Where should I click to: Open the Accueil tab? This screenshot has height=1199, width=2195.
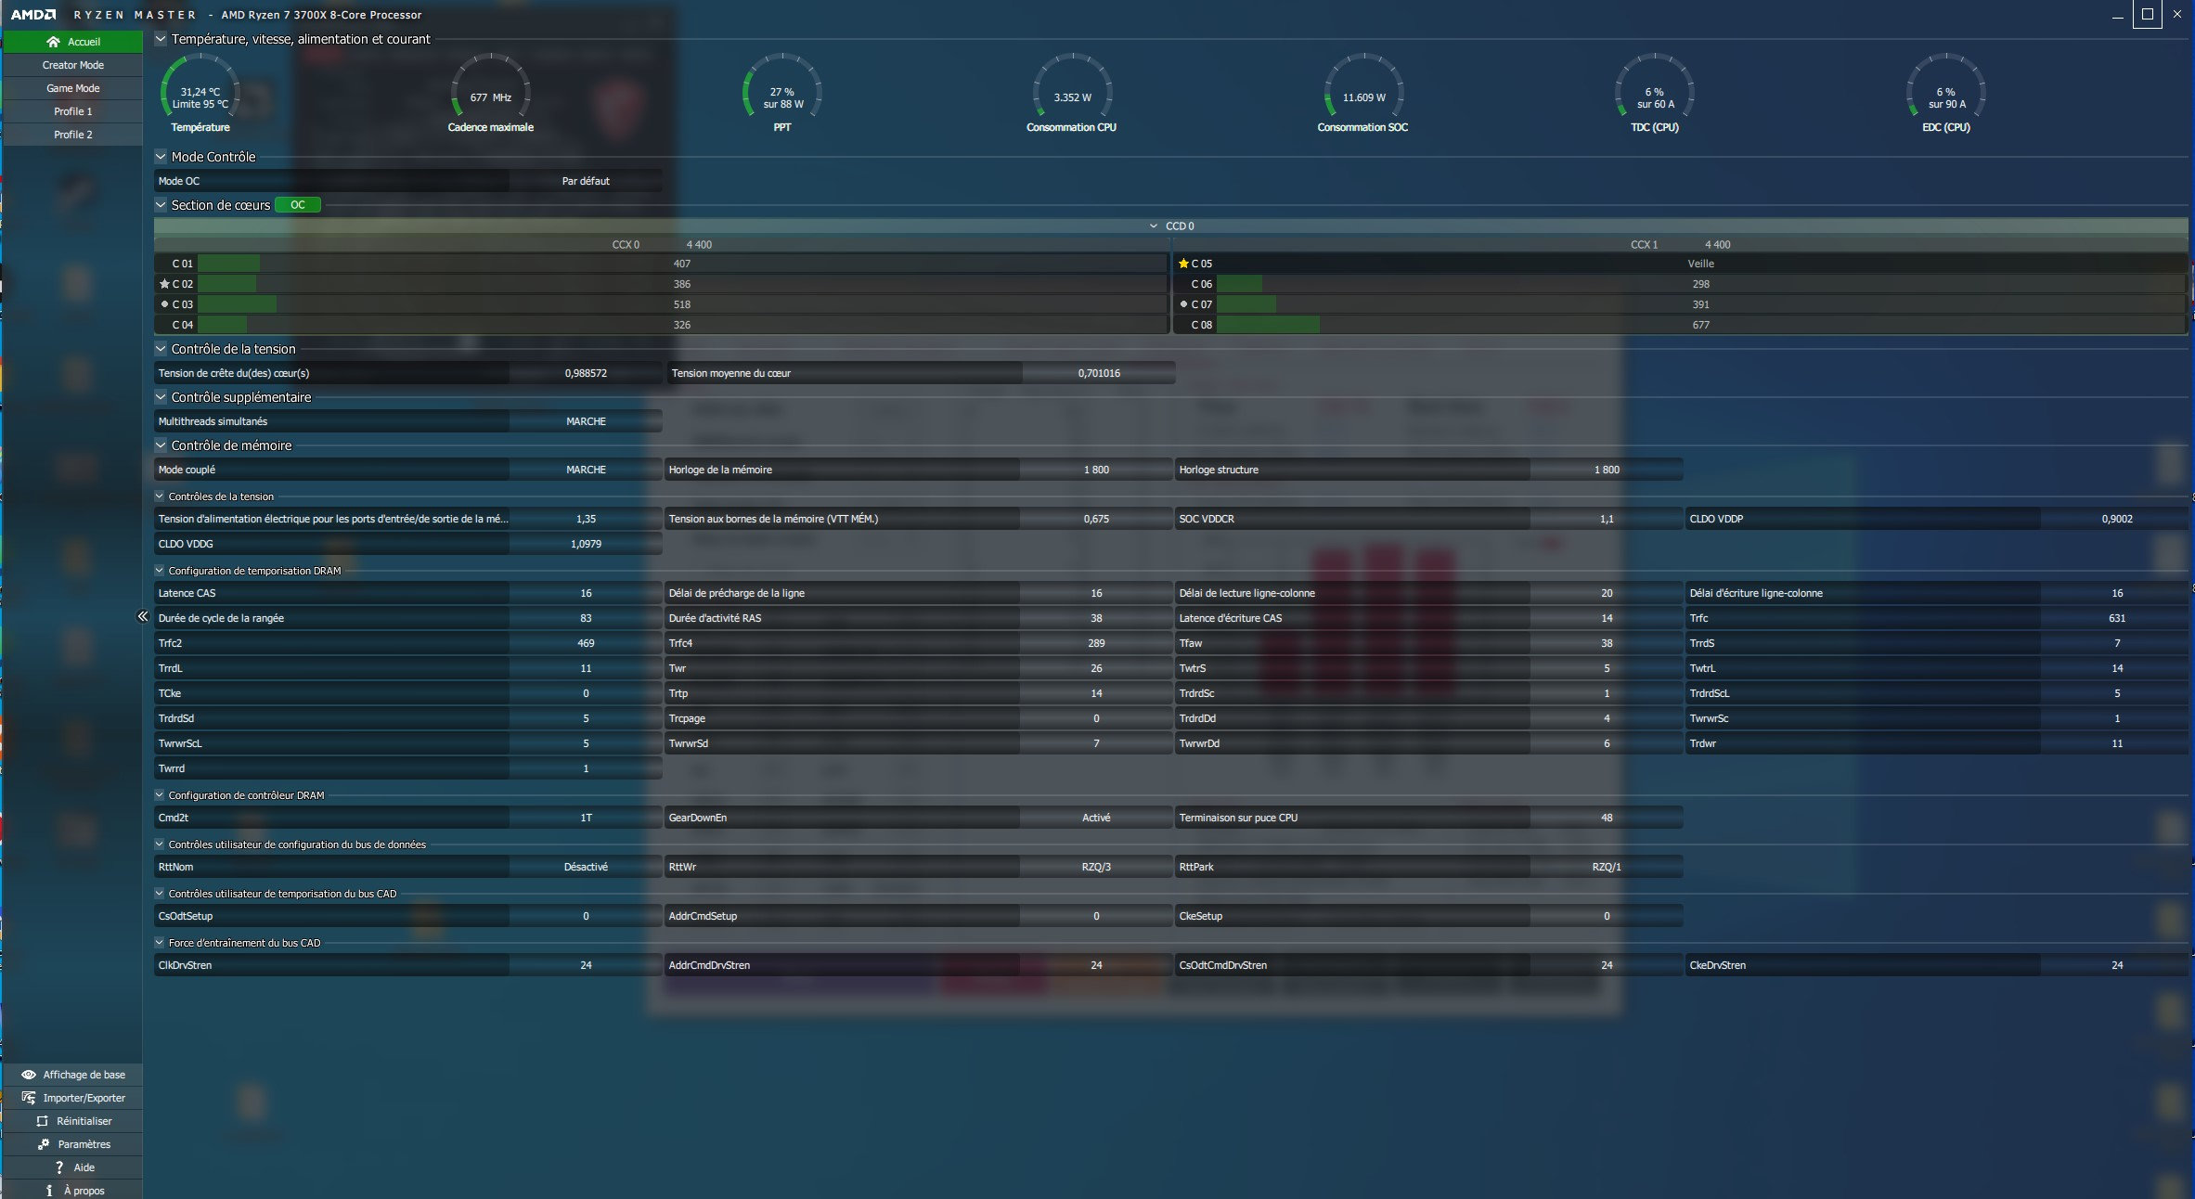(x=73, y=42)
